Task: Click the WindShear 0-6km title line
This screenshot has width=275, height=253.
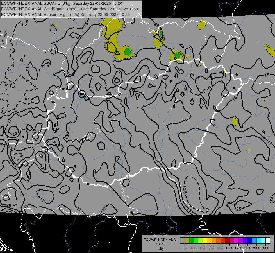Action: point(70,9)
